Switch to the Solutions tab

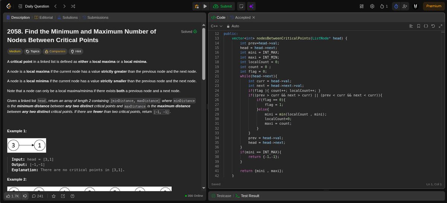click(x=67, y=17)
